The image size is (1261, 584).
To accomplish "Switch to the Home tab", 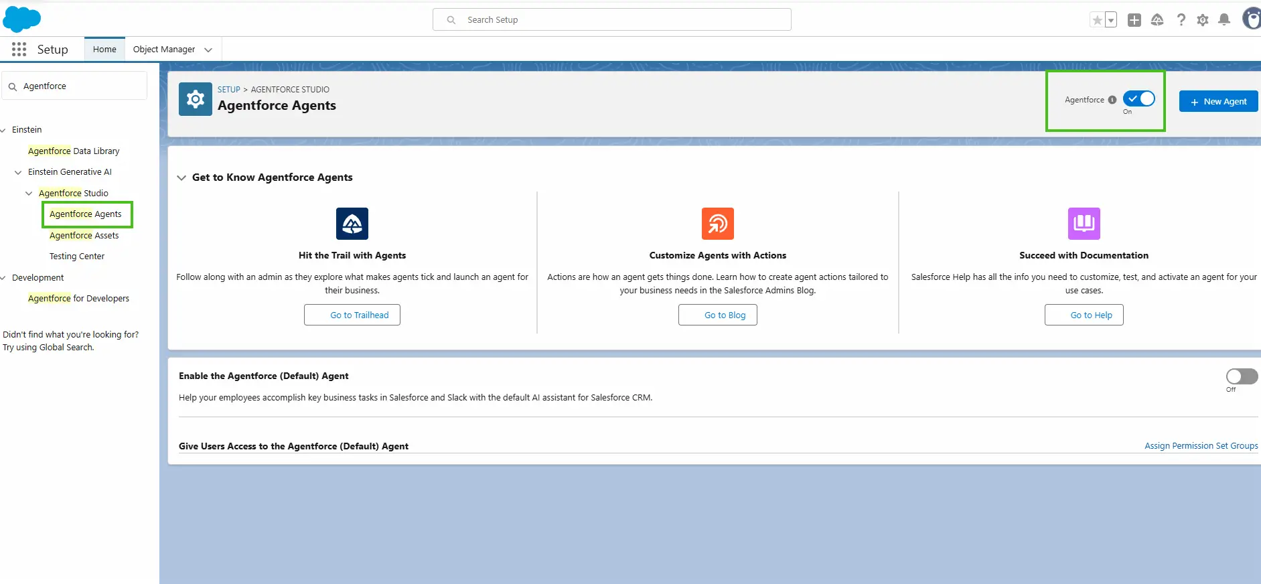I will point(104,50).
